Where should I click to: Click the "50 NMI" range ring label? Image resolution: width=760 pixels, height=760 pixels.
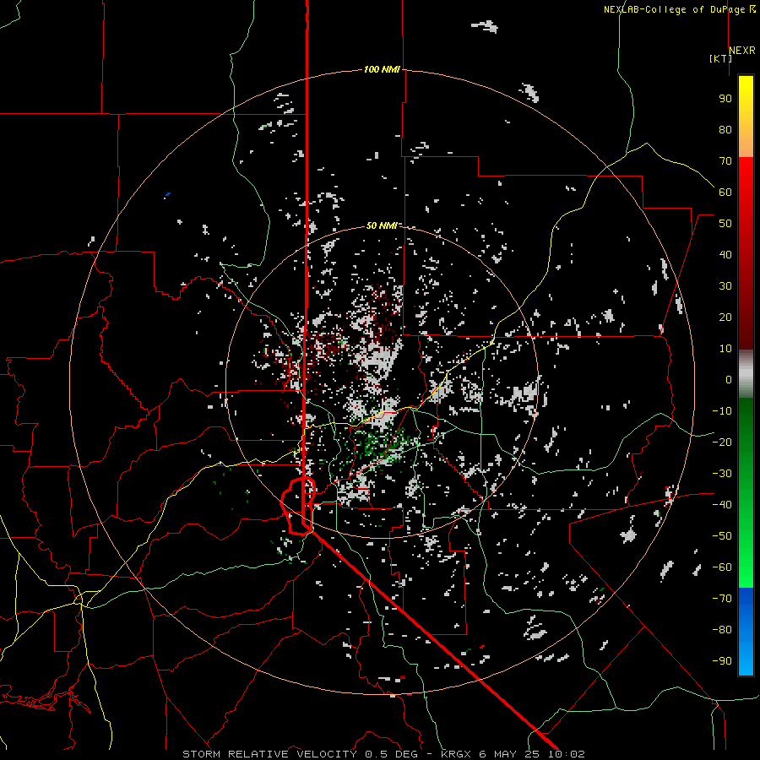point(382,225)
